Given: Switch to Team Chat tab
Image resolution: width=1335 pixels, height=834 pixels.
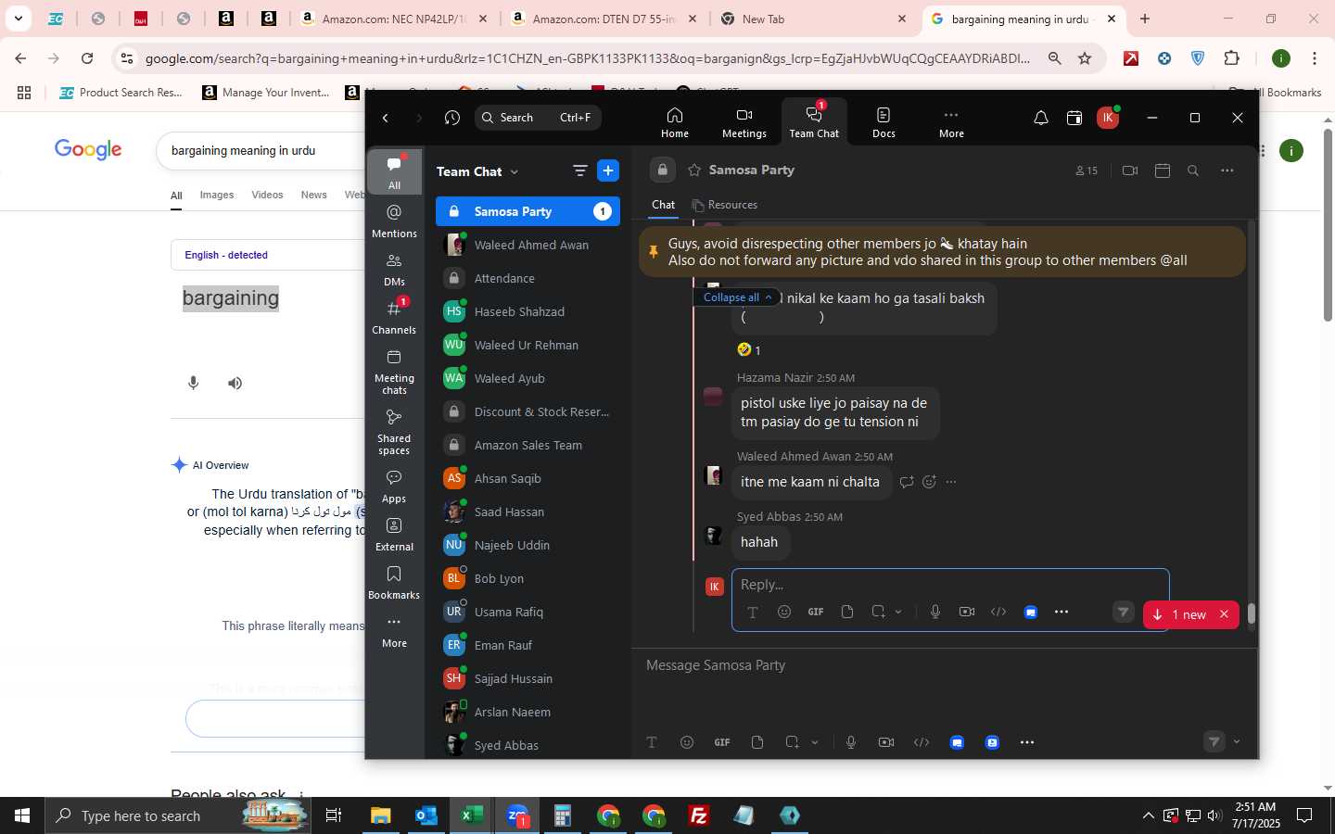Looking at the screenshot, I should pyautogui.click(x=814, y=121).
